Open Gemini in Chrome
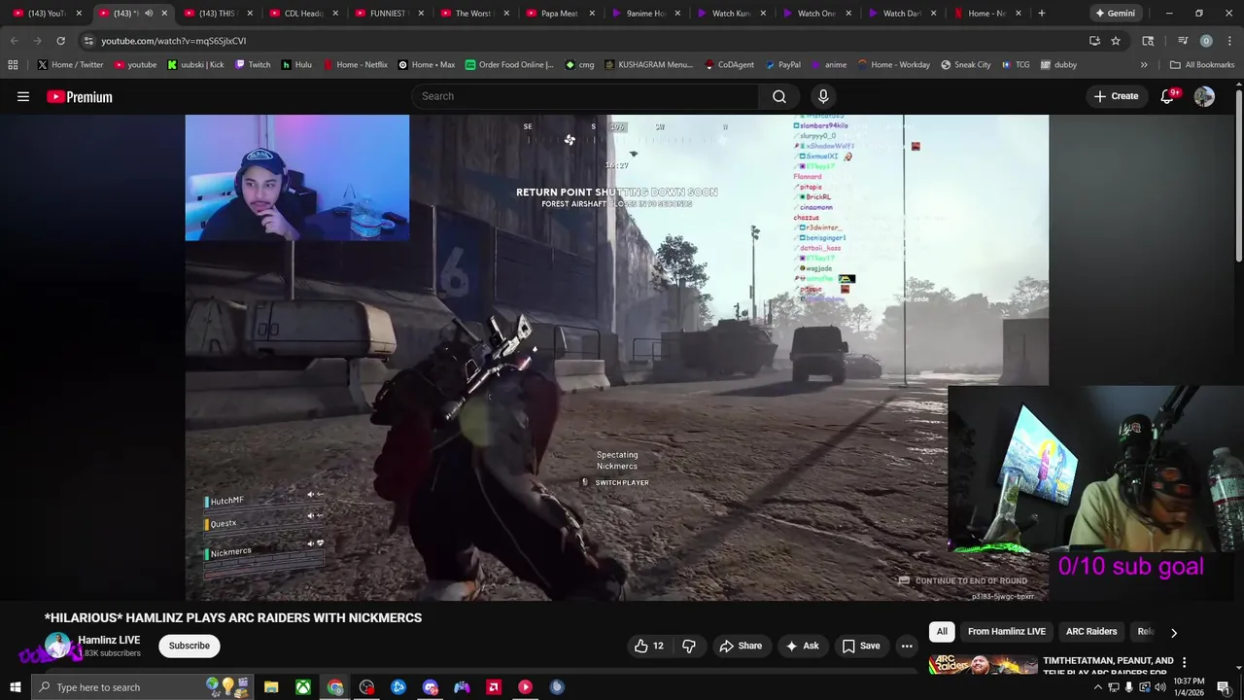Image resolution: width=1244 pixels, height=700 pixels. 1114,14
